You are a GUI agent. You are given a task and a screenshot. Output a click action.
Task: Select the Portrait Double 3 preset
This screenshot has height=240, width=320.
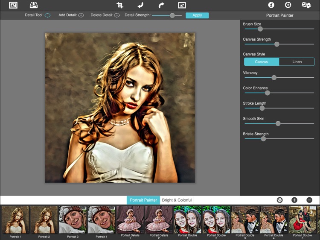[245, 220]
